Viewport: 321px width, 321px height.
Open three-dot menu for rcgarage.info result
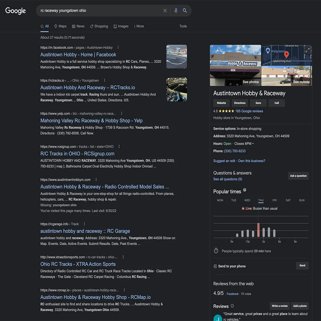(84, 224)
